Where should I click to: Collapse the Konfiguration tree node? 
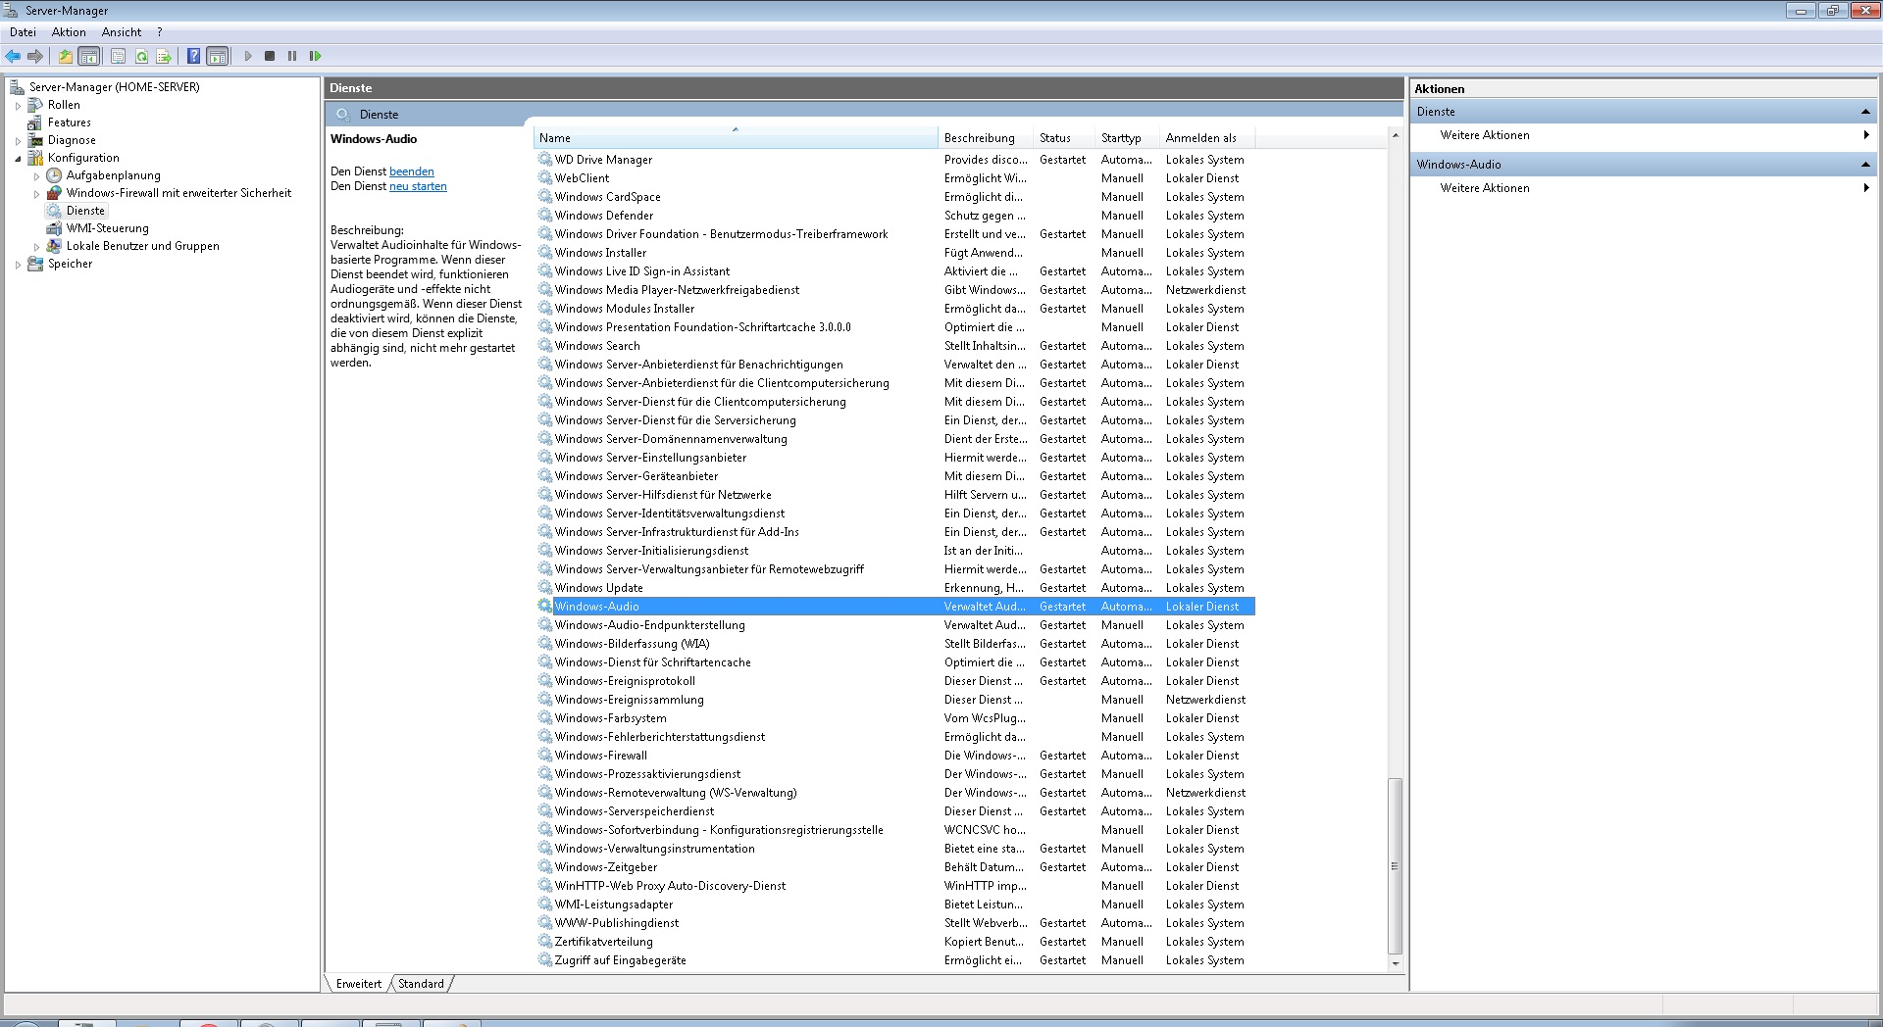tap(18, 158)
